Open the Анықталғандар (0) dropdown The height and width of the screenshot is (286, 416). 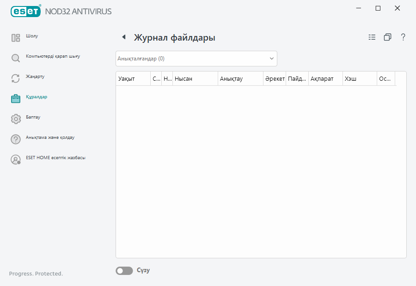(196, 58)
